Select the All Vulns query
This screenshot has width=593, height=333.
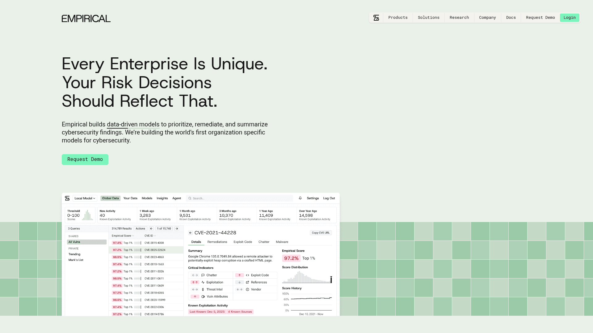tap(87, 242)
